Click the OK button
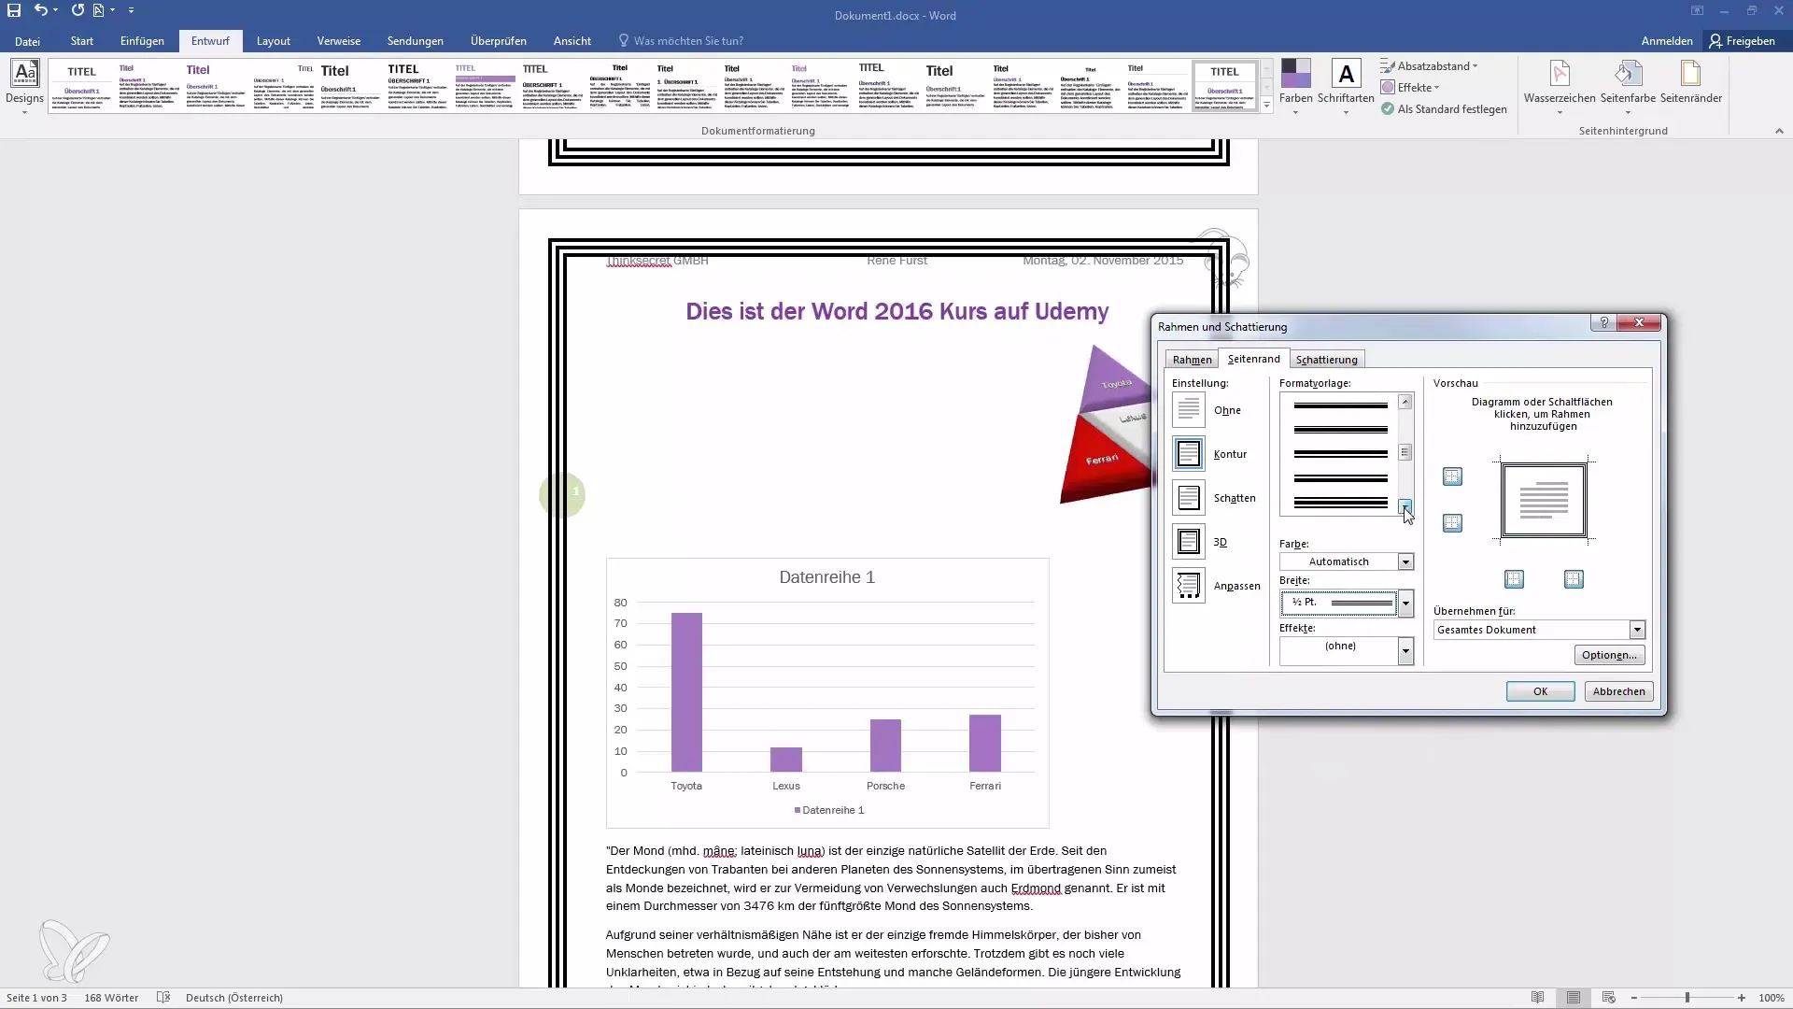This screenshot has width=1793, height=1009. click(1540, 691)
